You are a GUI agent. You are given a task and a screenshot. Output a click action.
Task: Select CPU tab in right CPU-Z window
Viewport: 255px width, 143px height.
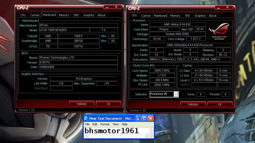[134, 15]
